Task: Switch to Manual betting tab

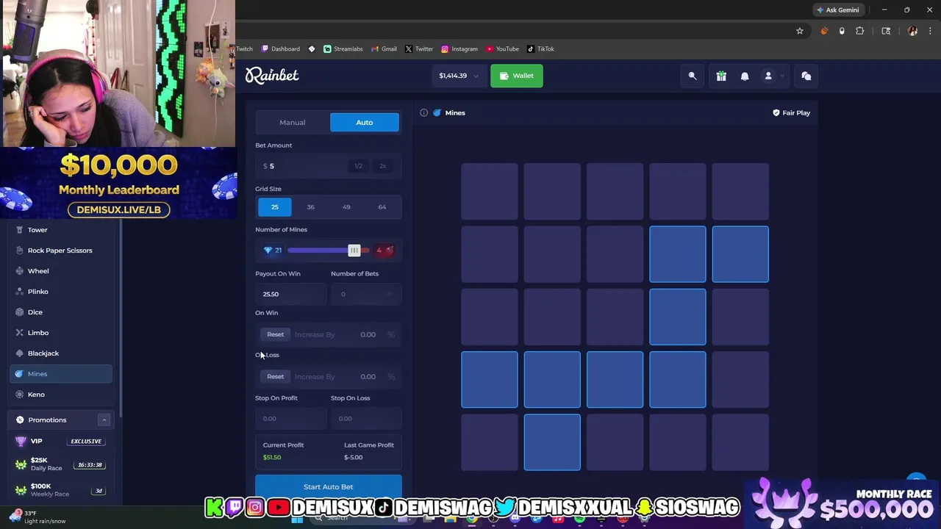Action: (293, 122)
